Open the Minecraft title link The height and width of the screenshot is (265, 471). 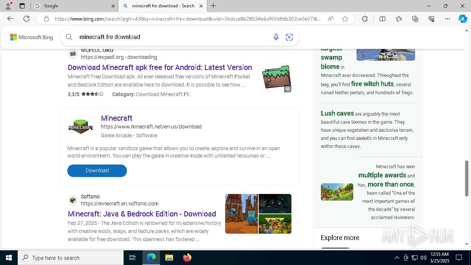point(117,118)
